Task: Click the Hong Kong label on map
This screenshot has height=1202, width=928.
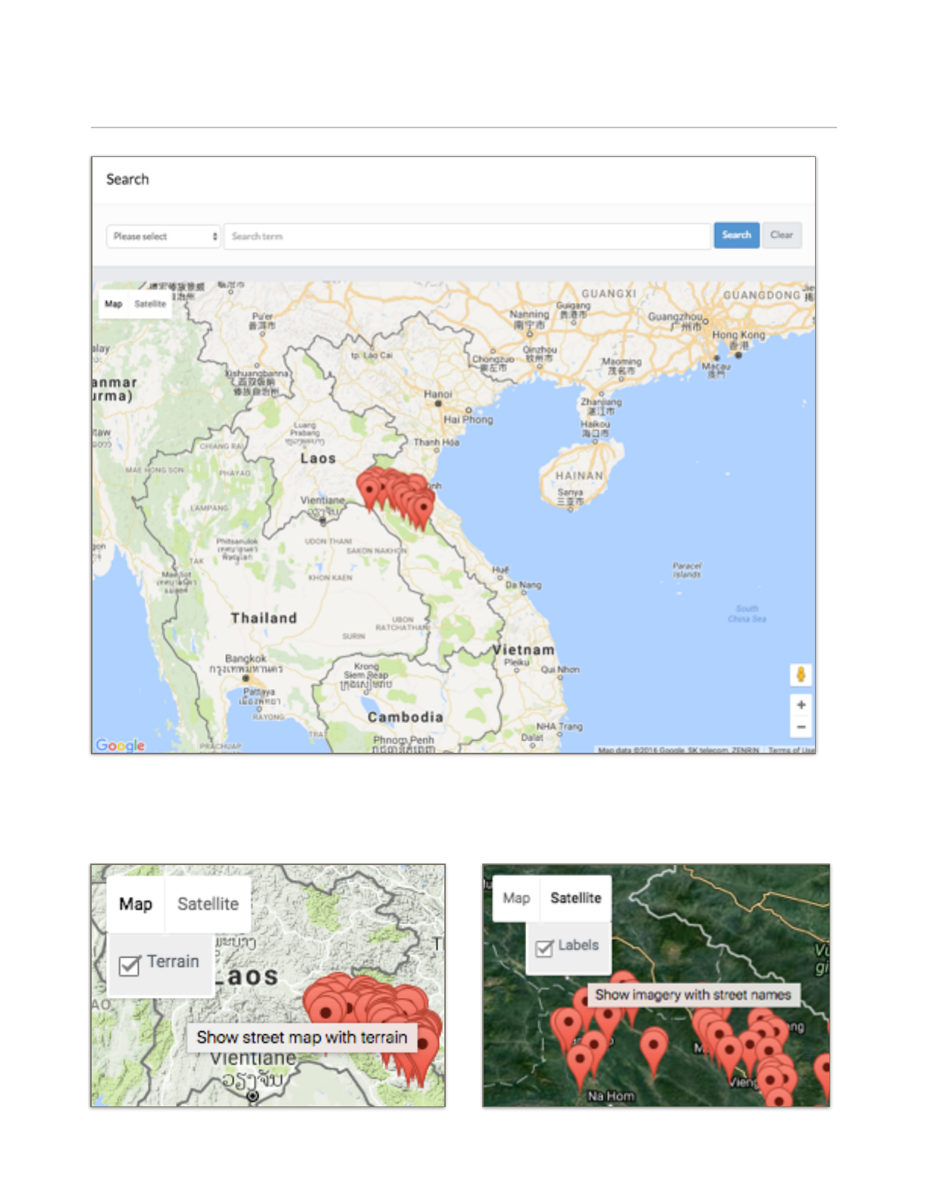Action: 738,335
